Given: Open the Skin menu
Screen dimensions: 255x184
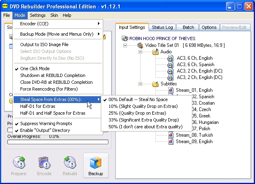Looking at the screenshot, I should pos(54,15).
